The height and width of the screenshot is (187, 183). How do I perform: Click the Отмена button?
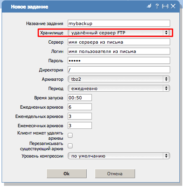[x=115, y=174]
